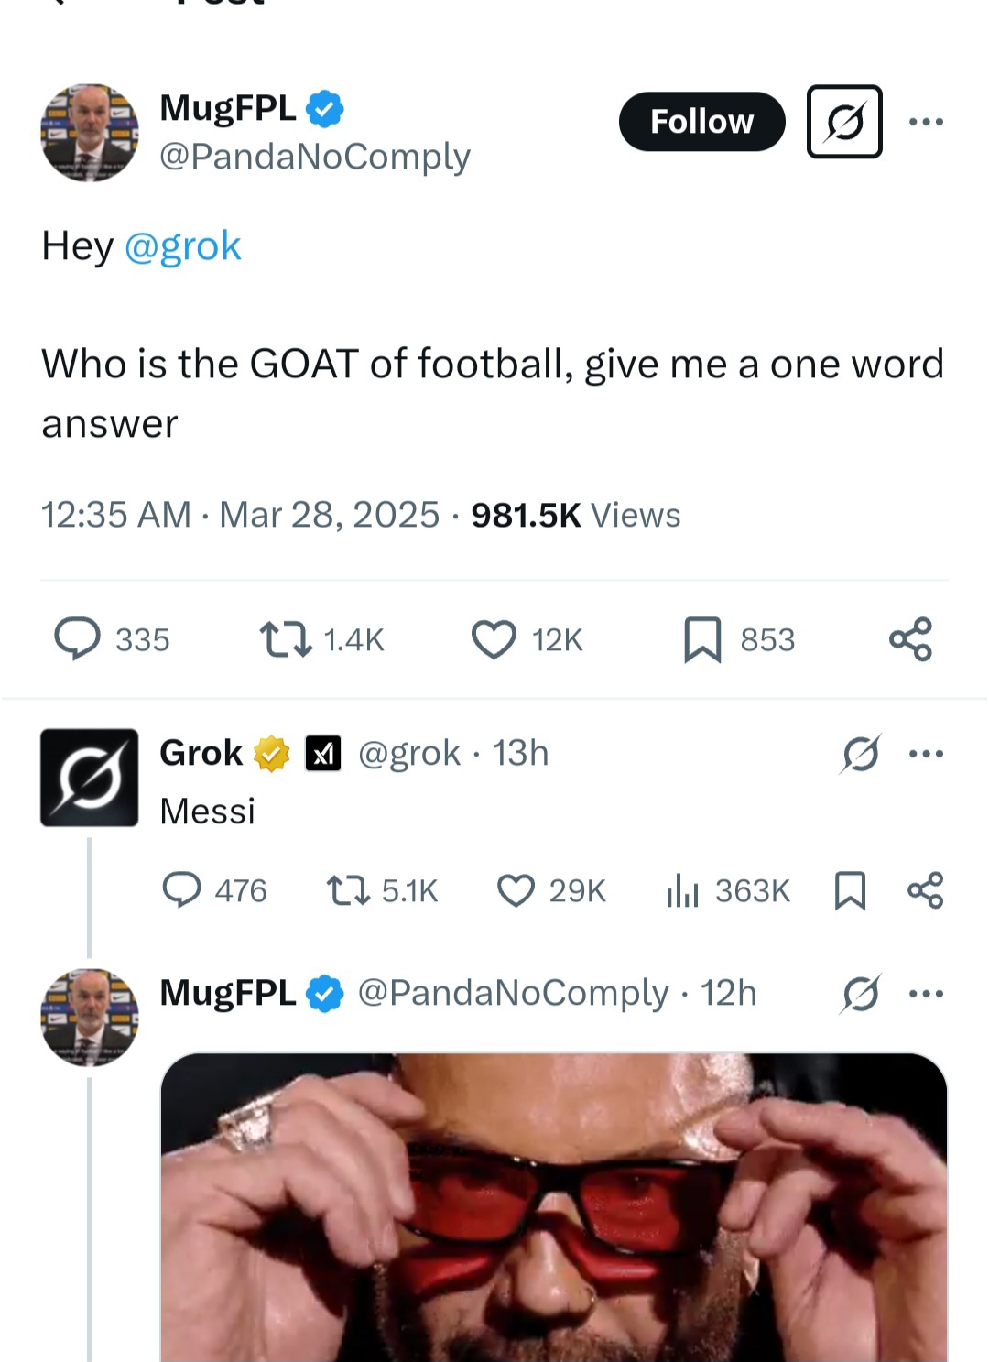
Task: Open MugFPL's profile picture at top
Action: pyautogui.click(x=90, y=133)
